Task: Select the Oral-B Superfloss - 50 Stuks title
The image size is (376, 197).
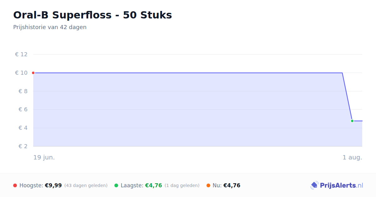Action: point(92,15)
